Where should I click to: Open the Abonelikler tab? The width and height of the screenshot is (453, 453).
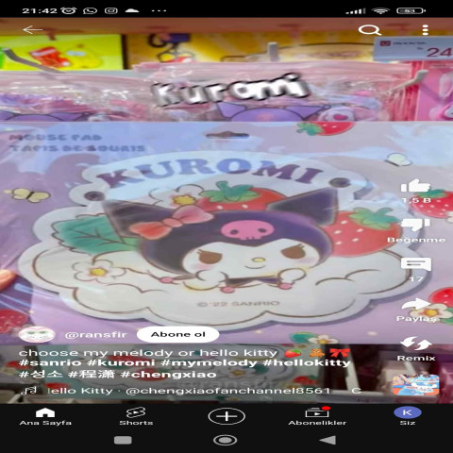[317, 417]
